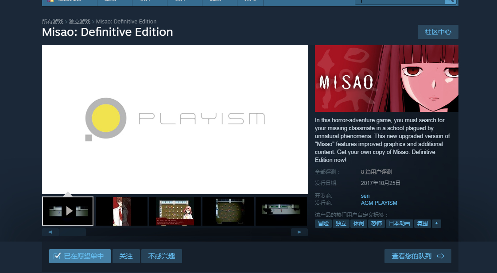The image size is (497, 273).
Task: Click the thumbnail strip left arrow
Action: click(x=50, y=232)
